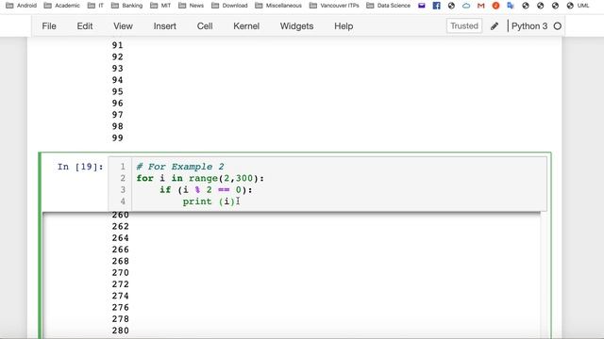Open the Data Science bookmarks folder
604x339 pixels.
pos(388,6)
